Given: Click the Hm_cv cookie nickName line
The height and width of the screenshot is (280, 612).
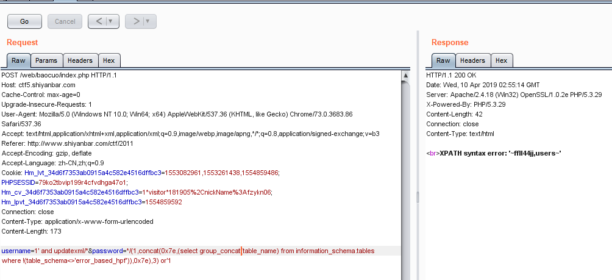Looking at the screenshot, I should point(137,192).
